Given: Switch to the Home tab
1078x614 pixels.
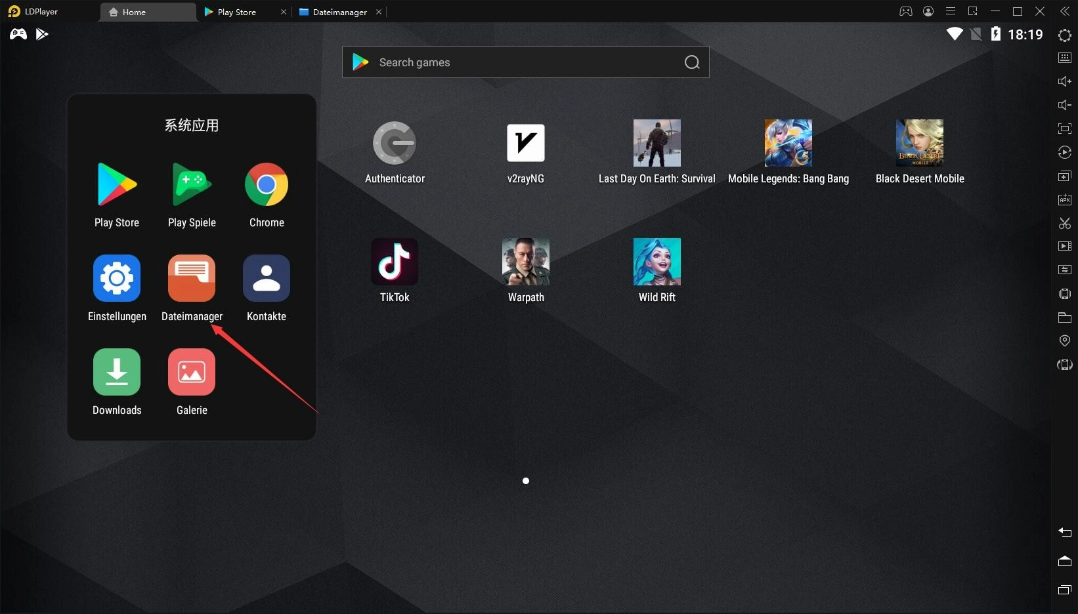Looking at the screenshot, I should point(148,12).
